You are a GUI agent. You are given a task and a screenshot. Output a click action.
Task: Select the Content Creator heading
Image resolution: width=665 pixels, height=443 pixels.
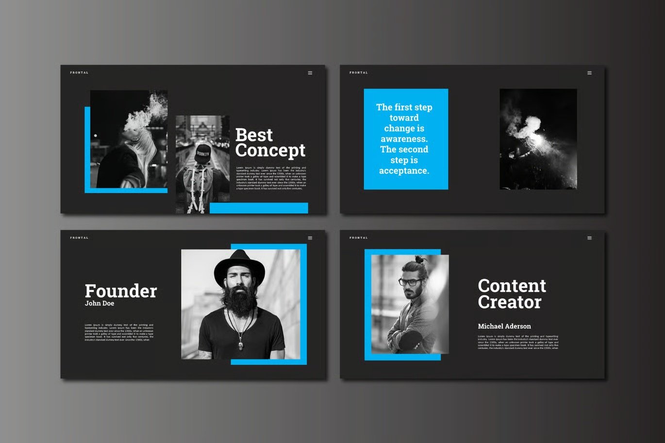[512, 294]
